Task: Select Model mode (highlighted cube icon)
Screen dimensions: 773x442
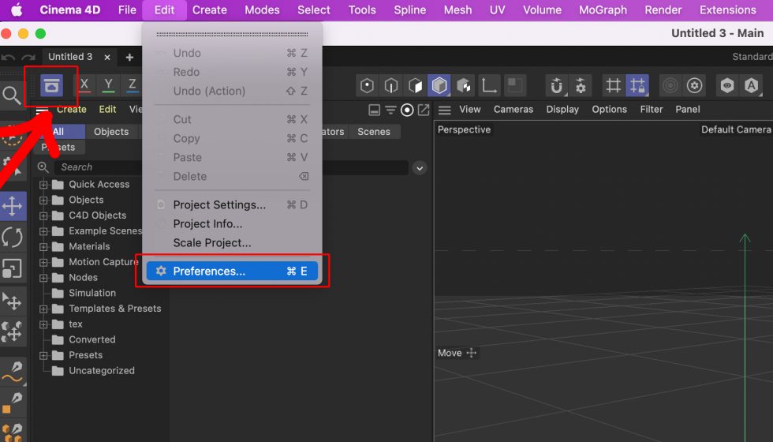Action: click(439, 86)
